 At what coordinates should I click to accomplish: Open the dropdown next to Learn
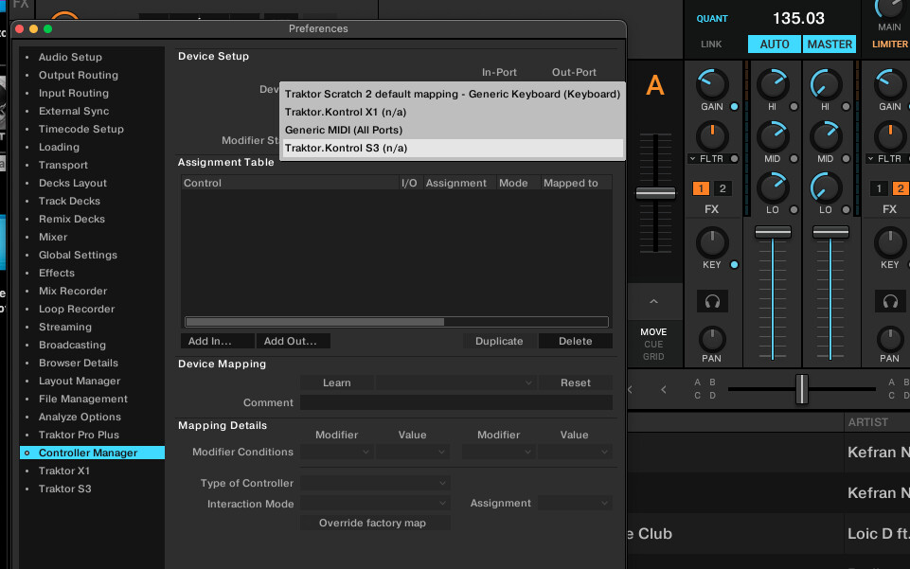pyautogui.click(x=455, y=382)
